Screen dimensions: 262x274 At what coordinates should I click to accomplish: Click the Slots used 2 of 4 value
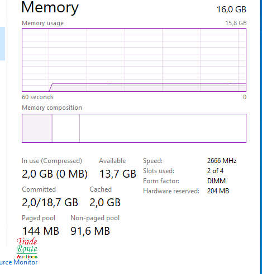[215, 171]
